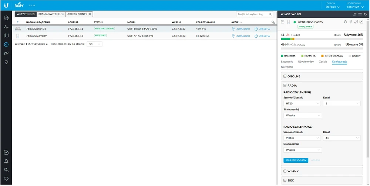Open the Clients page from the sidebar
This screenshot has width=370, height=186.
tap(6, 54)
